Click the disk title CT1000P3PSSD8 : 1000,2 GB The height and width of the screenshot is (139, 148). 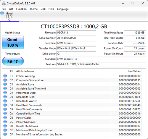click(74, 26)
